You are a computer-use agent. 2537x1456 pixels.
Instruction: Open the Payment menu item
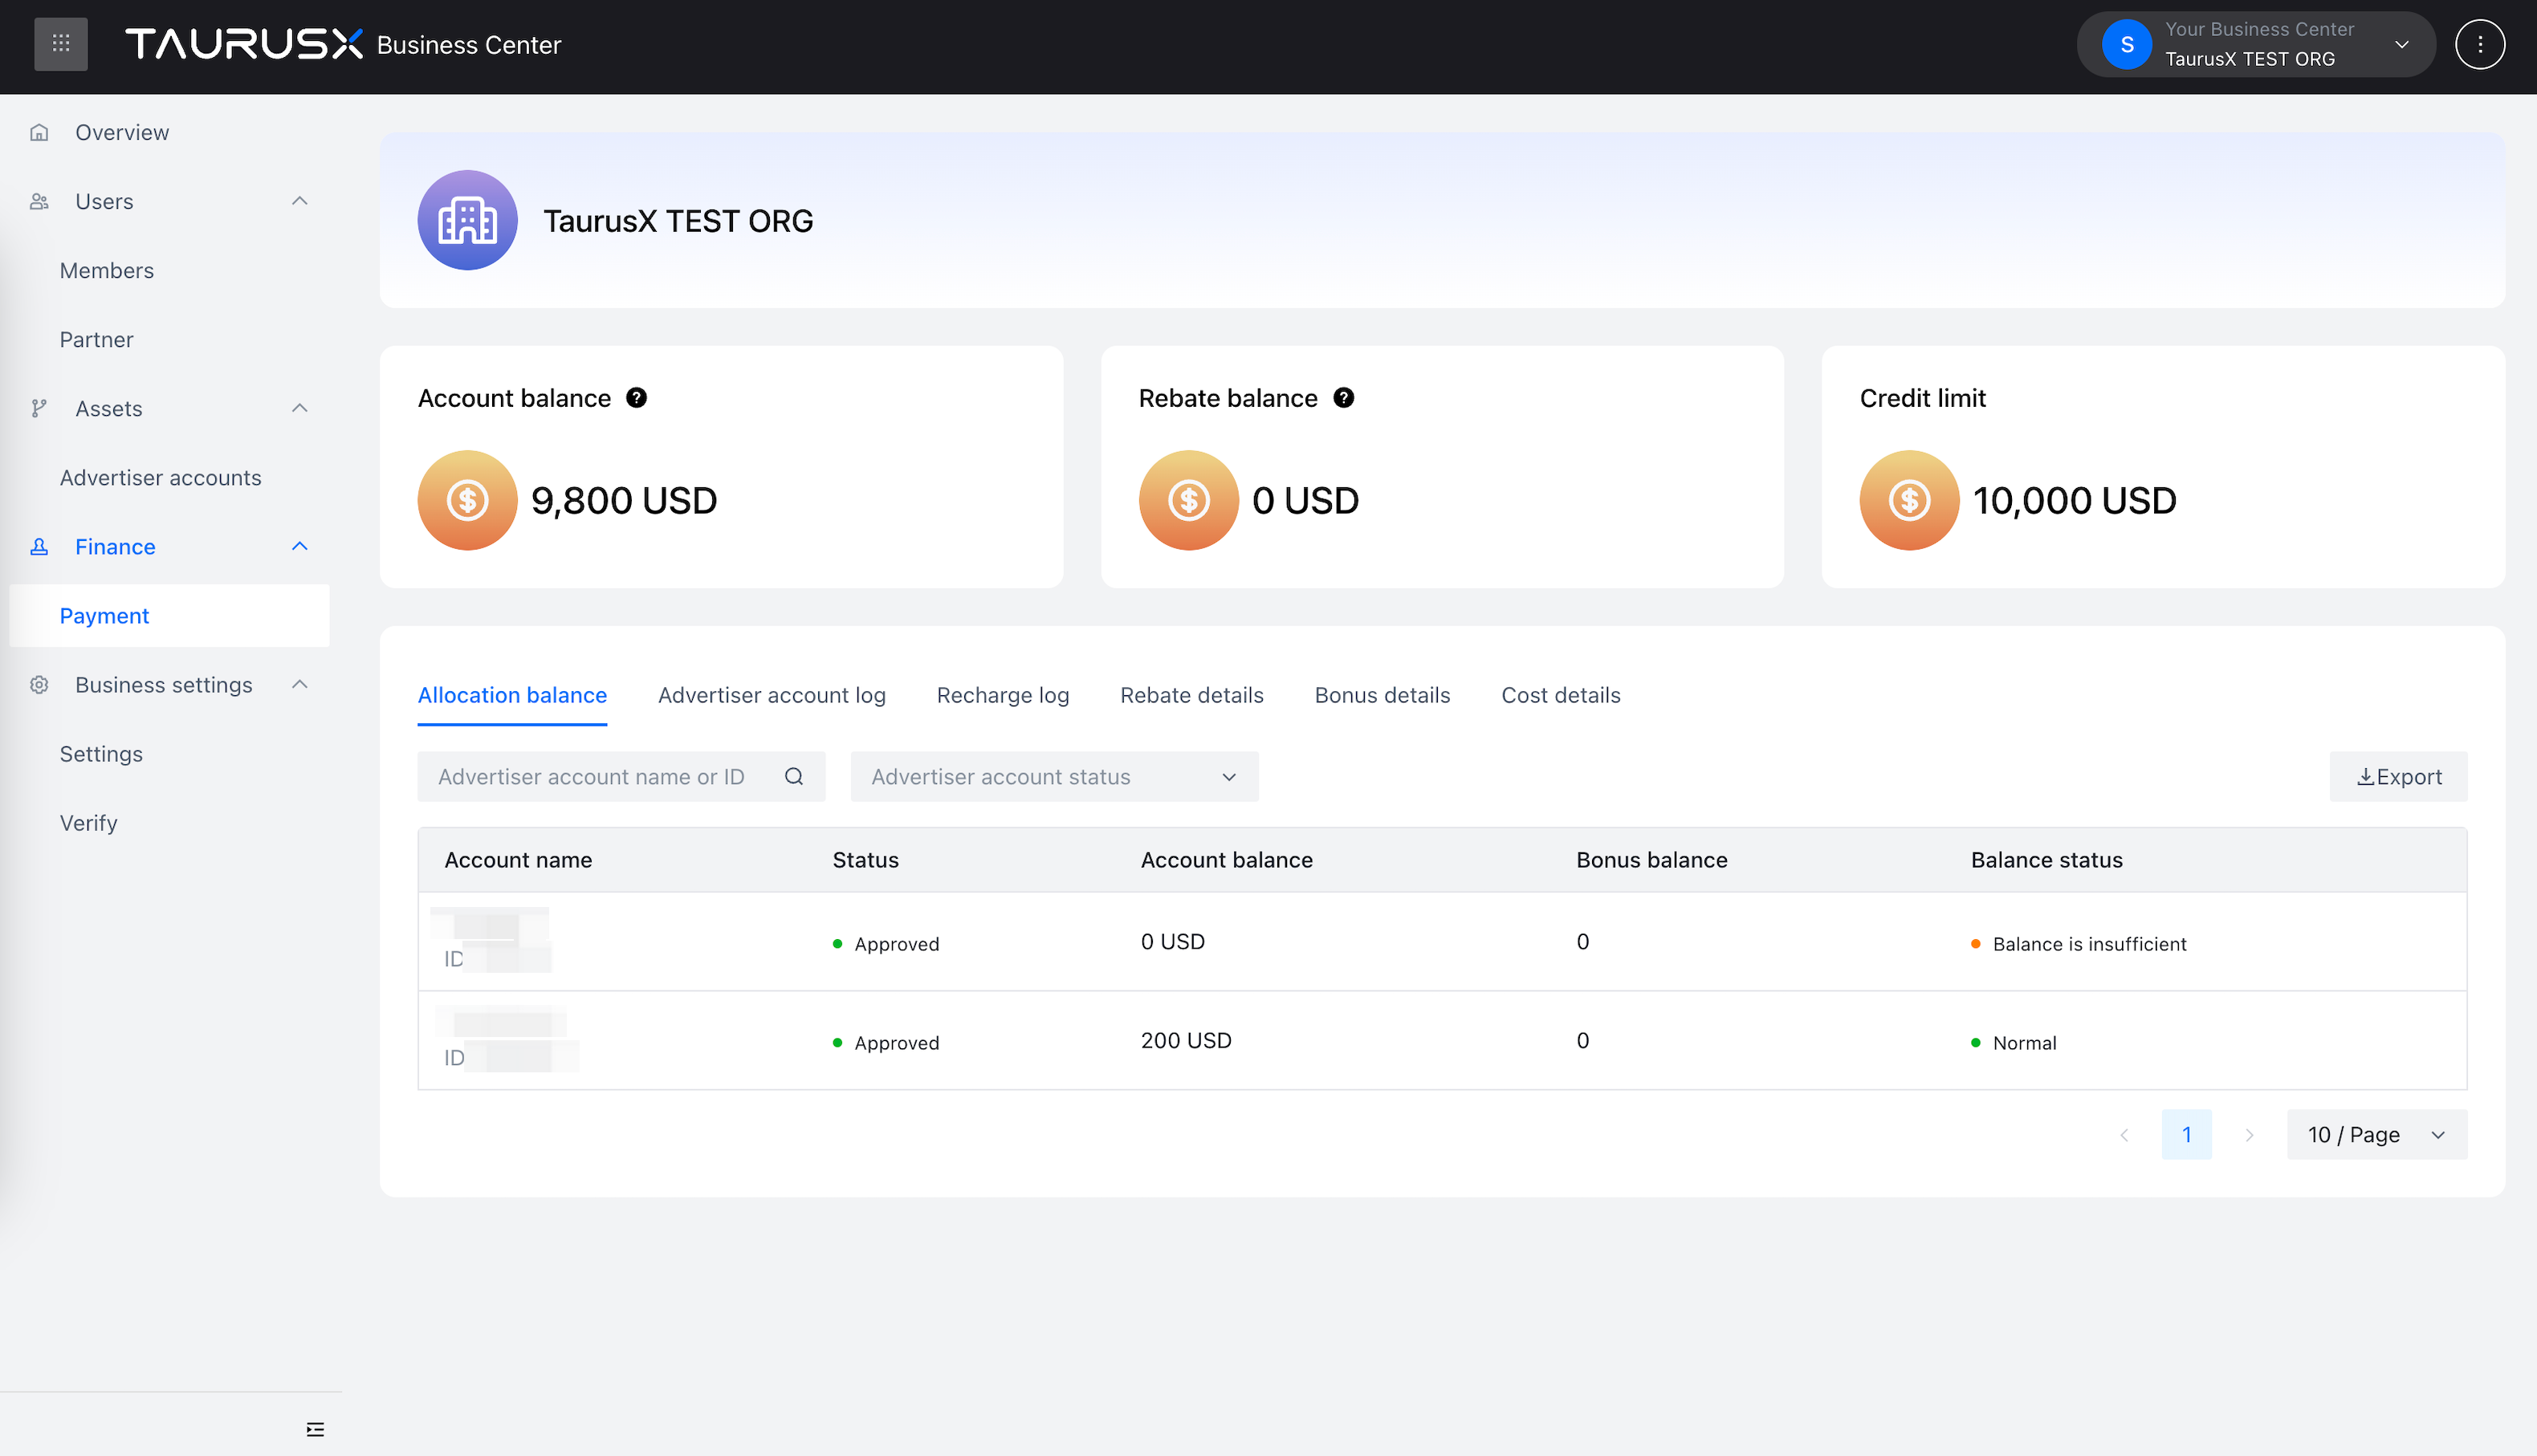tap(169, 615)
